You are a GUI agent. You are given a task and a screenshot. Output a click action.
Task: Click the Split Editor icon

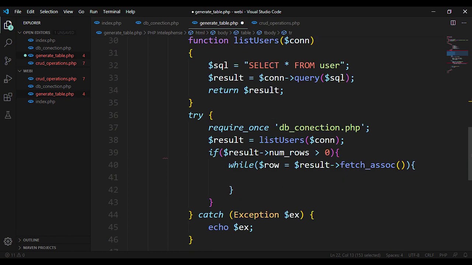453,23
